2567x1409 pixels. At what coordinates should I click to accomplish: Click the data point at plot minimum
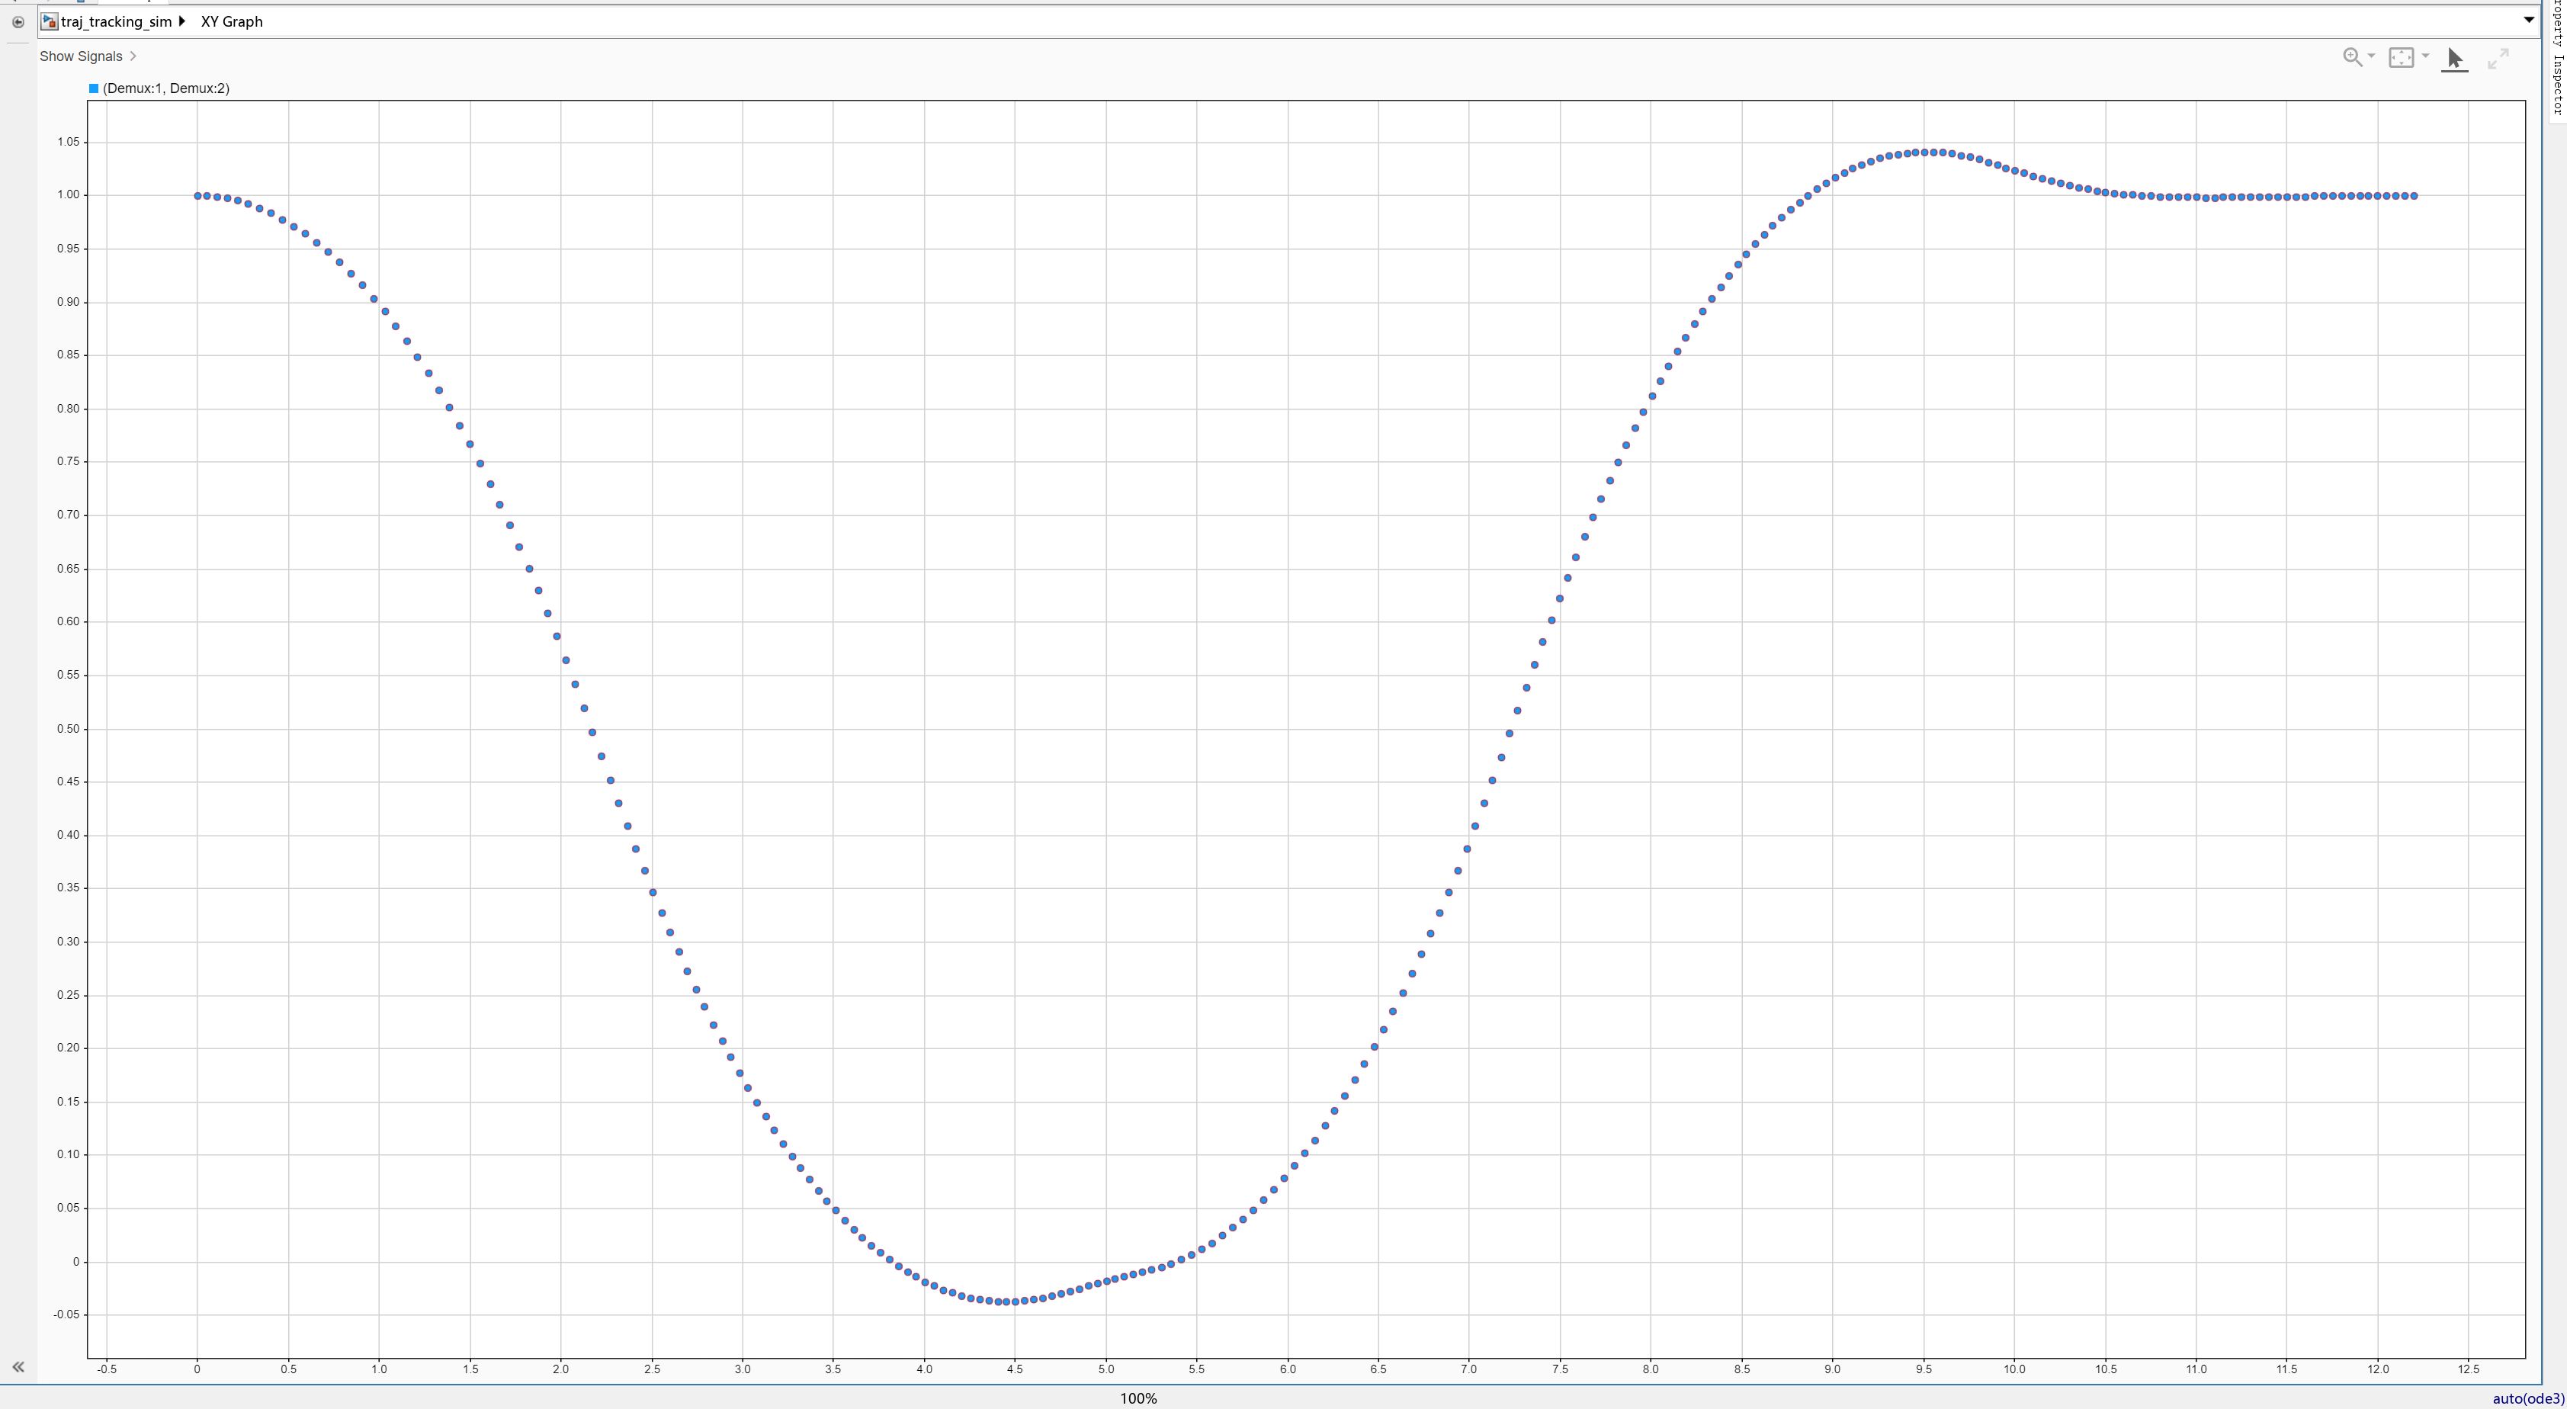coord(1006,1301)
